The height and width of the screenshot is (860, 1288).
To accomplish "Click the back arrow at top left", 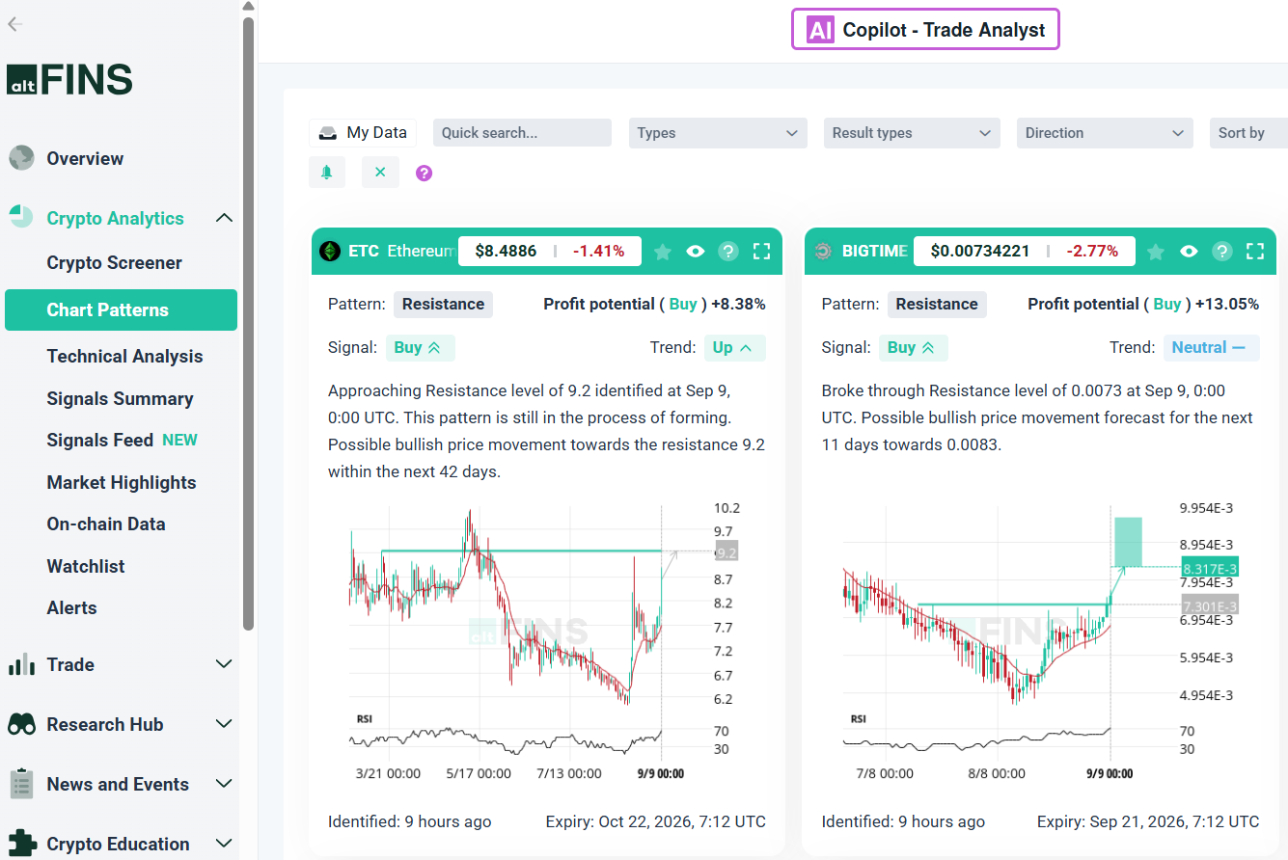I will [x=15, y=24].
